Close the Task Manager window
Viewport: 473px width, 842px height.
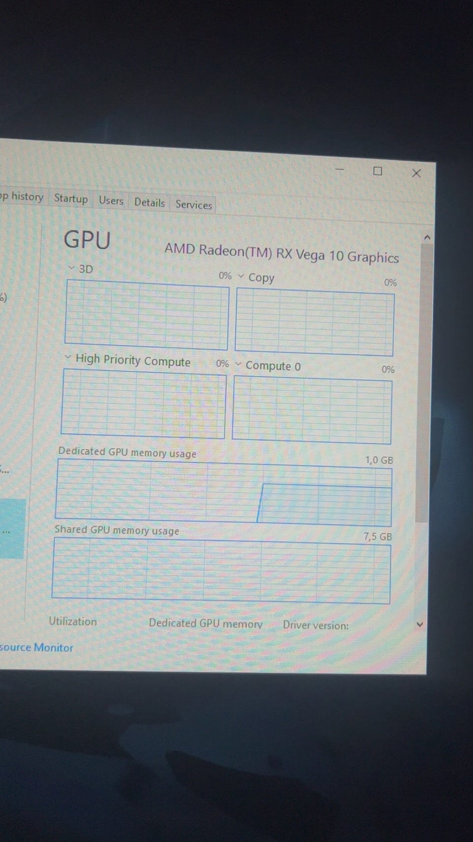pos(416,173)
